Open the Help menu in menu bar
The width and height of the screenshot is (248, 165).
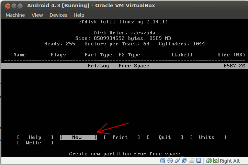79,15
